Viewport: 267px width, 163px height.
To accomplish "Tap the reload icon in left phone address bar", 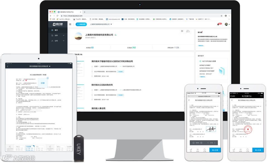I will point(219,96).
